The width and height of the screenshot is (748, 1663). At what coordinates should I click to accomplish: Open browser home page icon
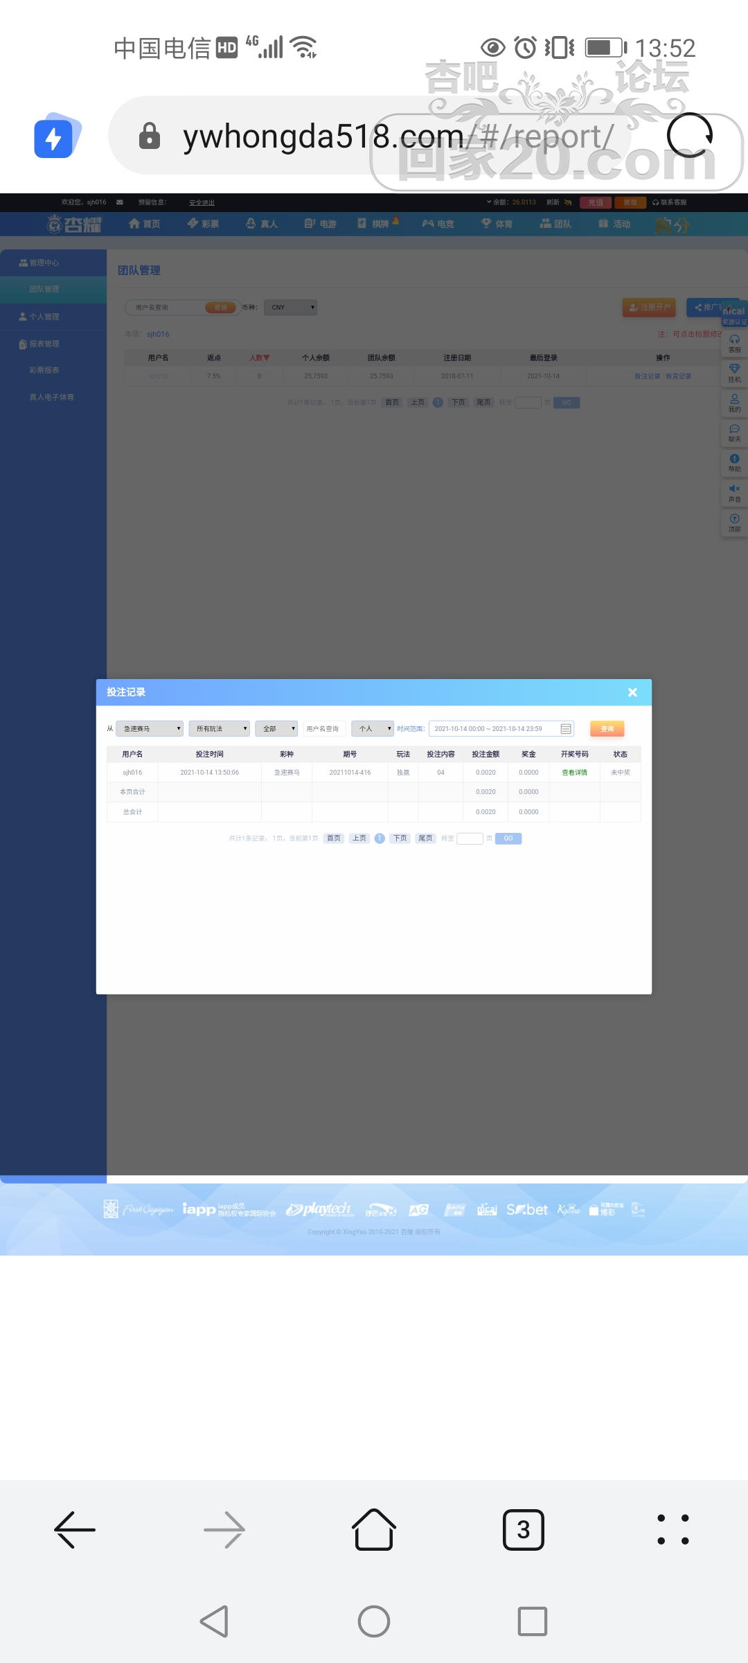pyautogui.click(x=374, y=1529)
